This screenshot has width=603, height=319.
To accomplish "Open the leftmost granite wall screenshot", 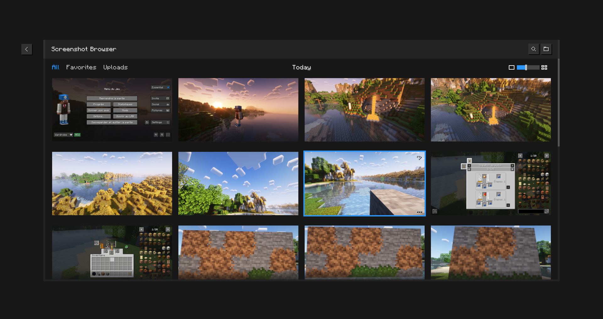I will click(238, 253).
